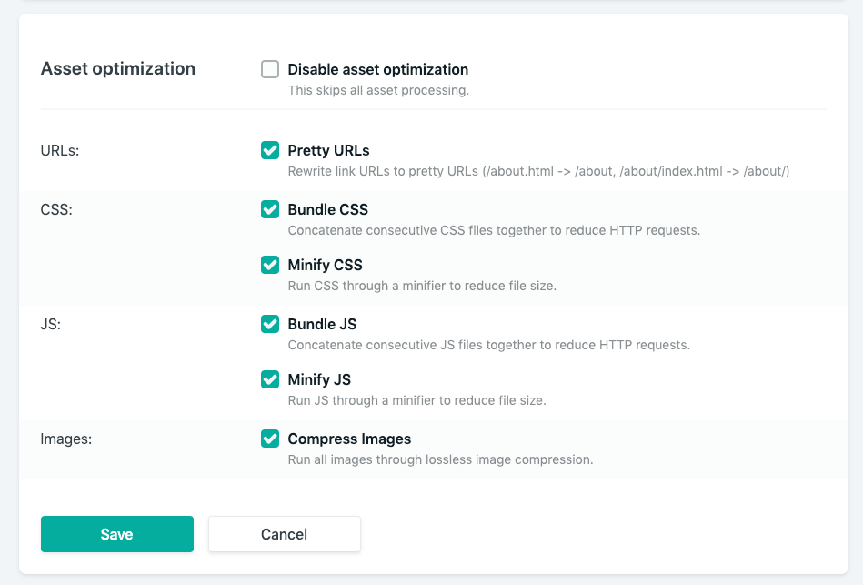This screenshot has width=863, height=585.
Task: Tick the Disable asset optimization checkbox
Action: [270, 69]
